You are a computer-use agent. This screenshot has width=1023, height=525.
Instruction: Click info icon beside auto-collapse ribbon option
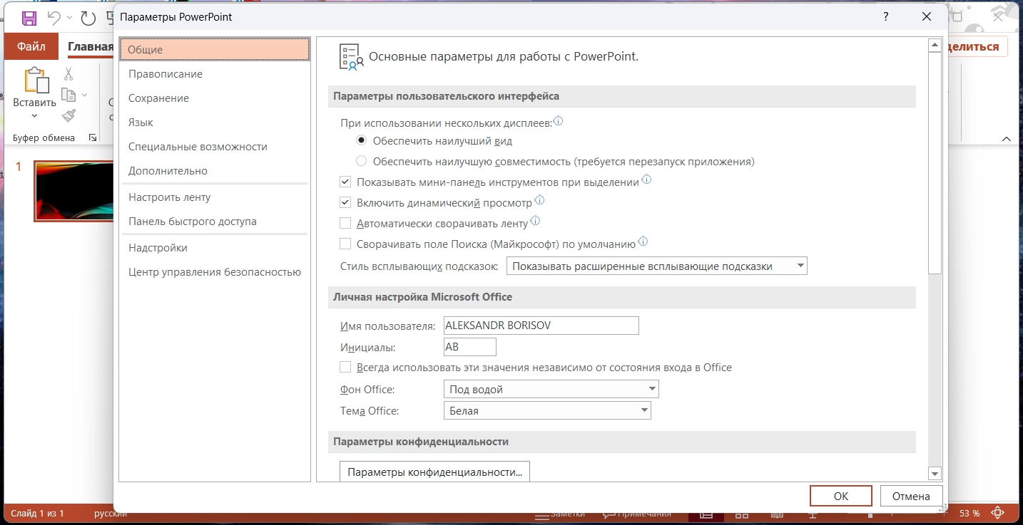535,222
